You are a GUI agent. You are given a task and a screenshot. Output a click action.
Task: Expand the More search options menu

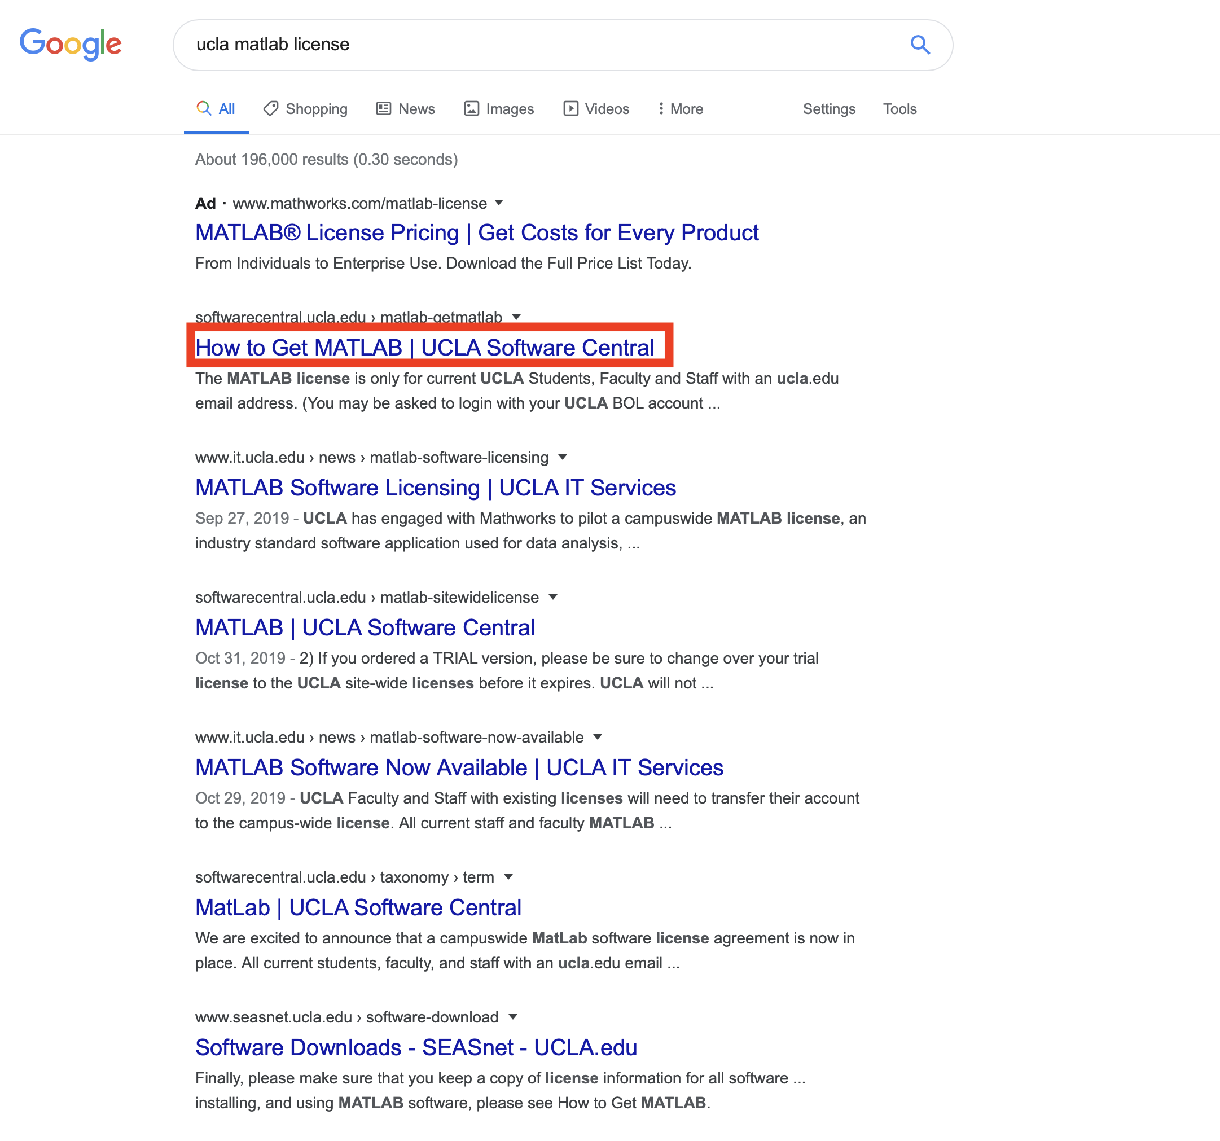point(680,109)
